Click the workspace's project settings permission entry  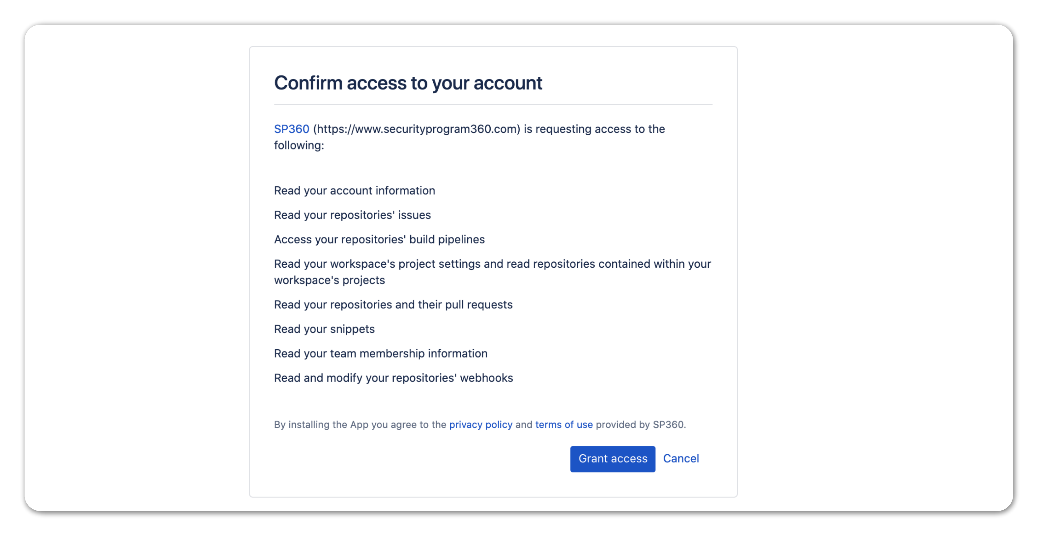coord(492,272)
